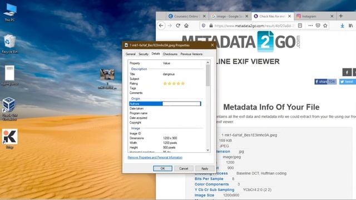356x200 pixels.
Task: Open Firefox downloads panel
Action: [343, 26]
